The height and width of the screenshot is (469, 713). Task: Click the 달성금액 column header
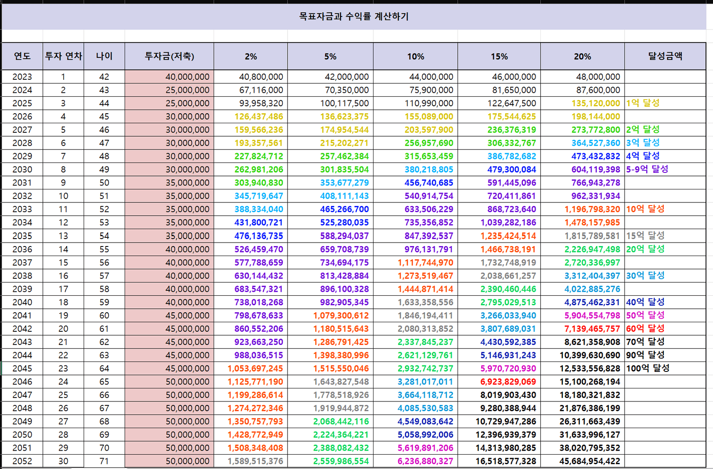point(665,56)
